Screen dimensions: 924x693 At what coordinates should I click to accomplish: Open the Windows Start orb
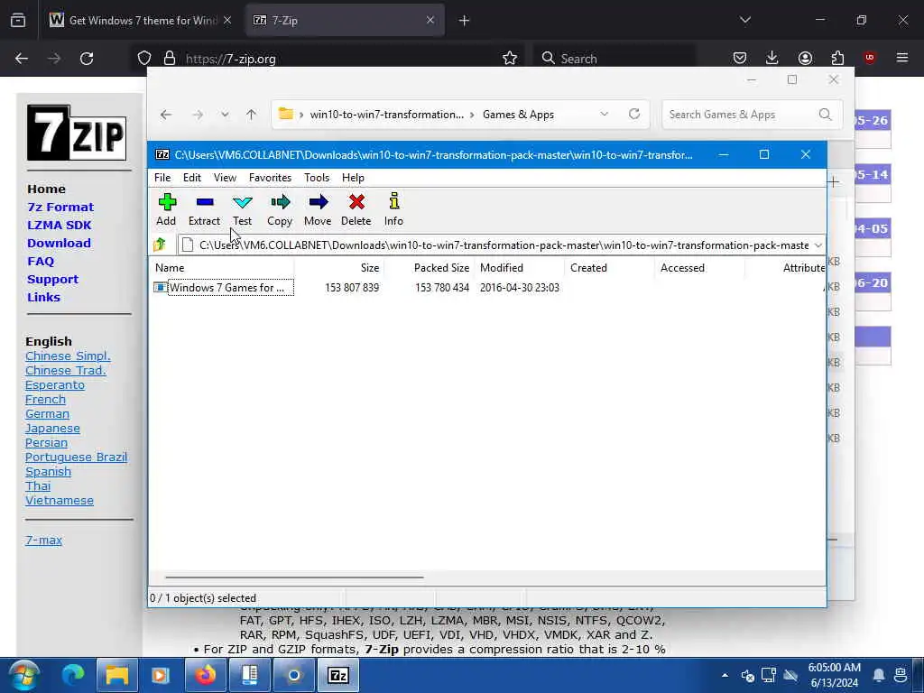(23, 675)
